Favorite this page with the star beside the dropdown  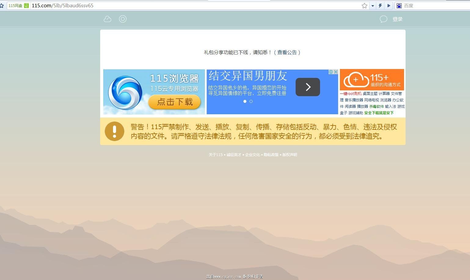(364, 5)
